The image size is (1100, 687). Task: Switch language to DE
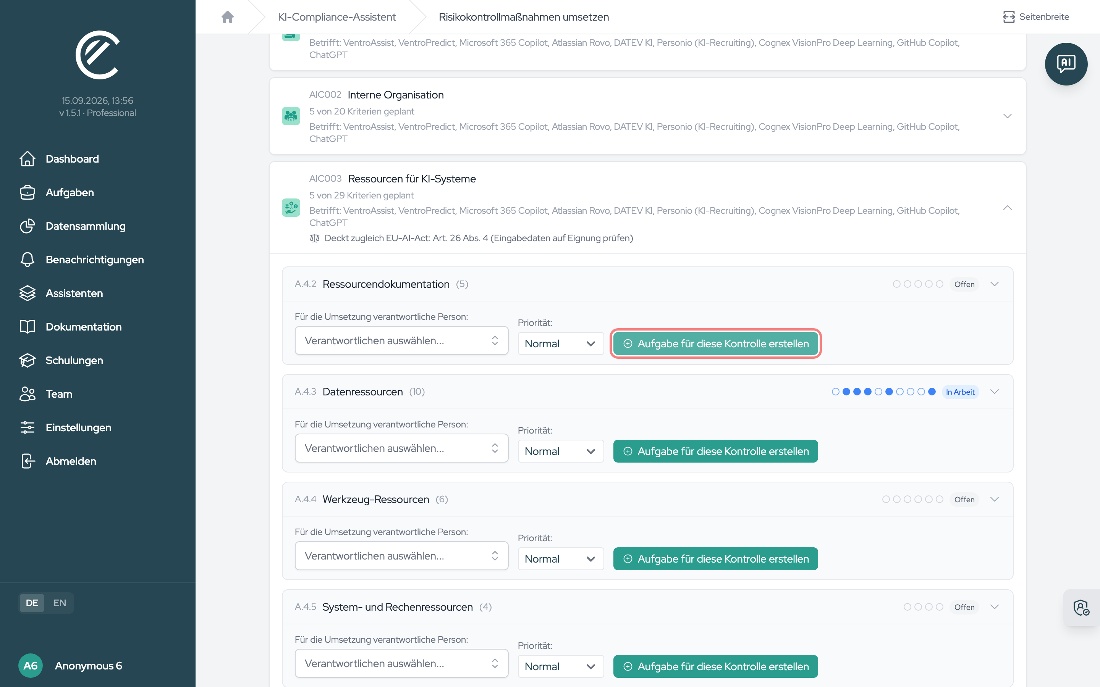point(32,603)
